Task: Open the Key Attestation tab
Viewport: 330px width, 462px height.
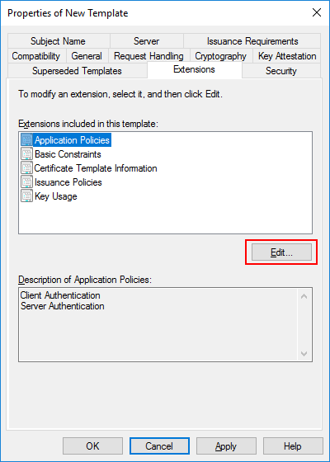Action: coord(287,56)
